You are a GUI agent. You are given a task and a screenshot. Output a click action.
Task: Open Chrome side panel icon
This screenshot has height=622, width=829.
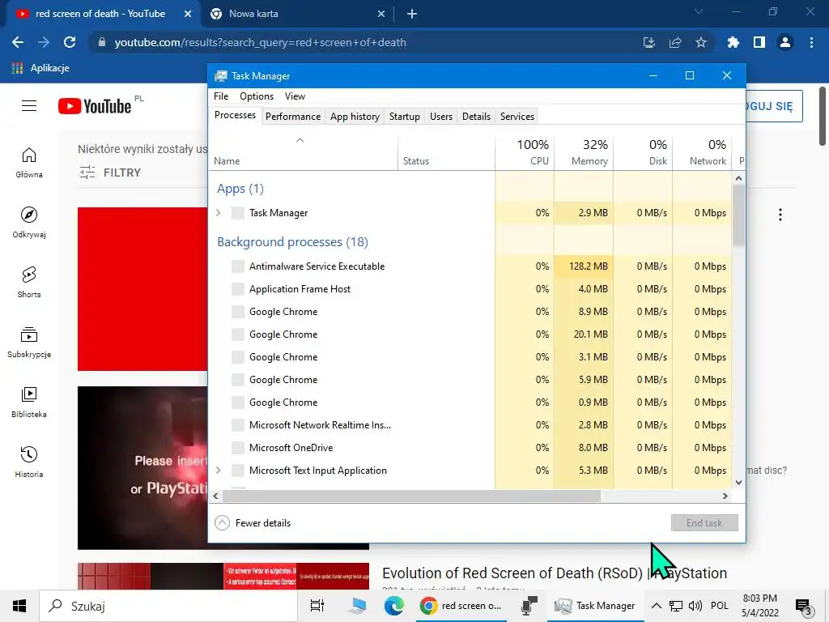point(759,42)
